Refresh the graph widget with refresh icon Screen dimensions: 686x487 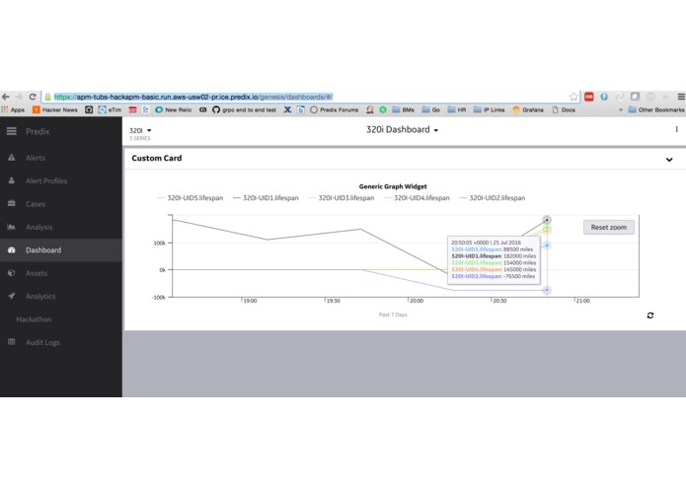click(x=650, y=315)
